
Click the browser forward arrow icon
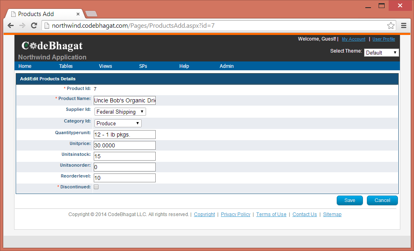click(x=23, y=26)
